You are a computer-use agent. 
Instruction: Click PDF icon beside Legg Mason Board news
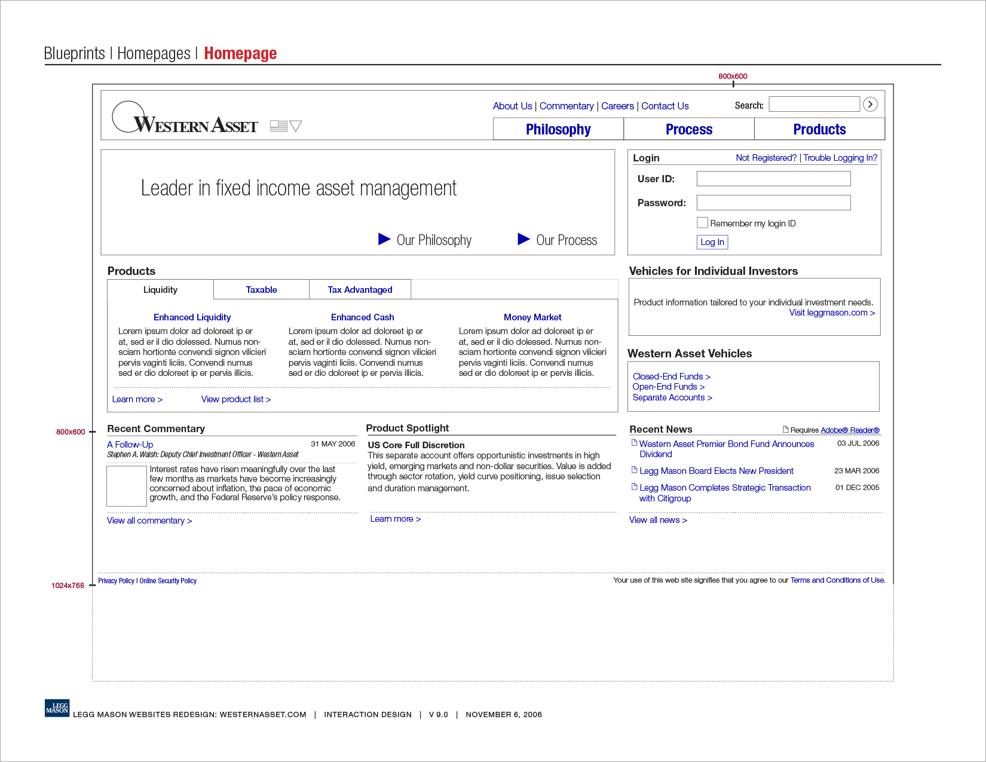[635, 470]
